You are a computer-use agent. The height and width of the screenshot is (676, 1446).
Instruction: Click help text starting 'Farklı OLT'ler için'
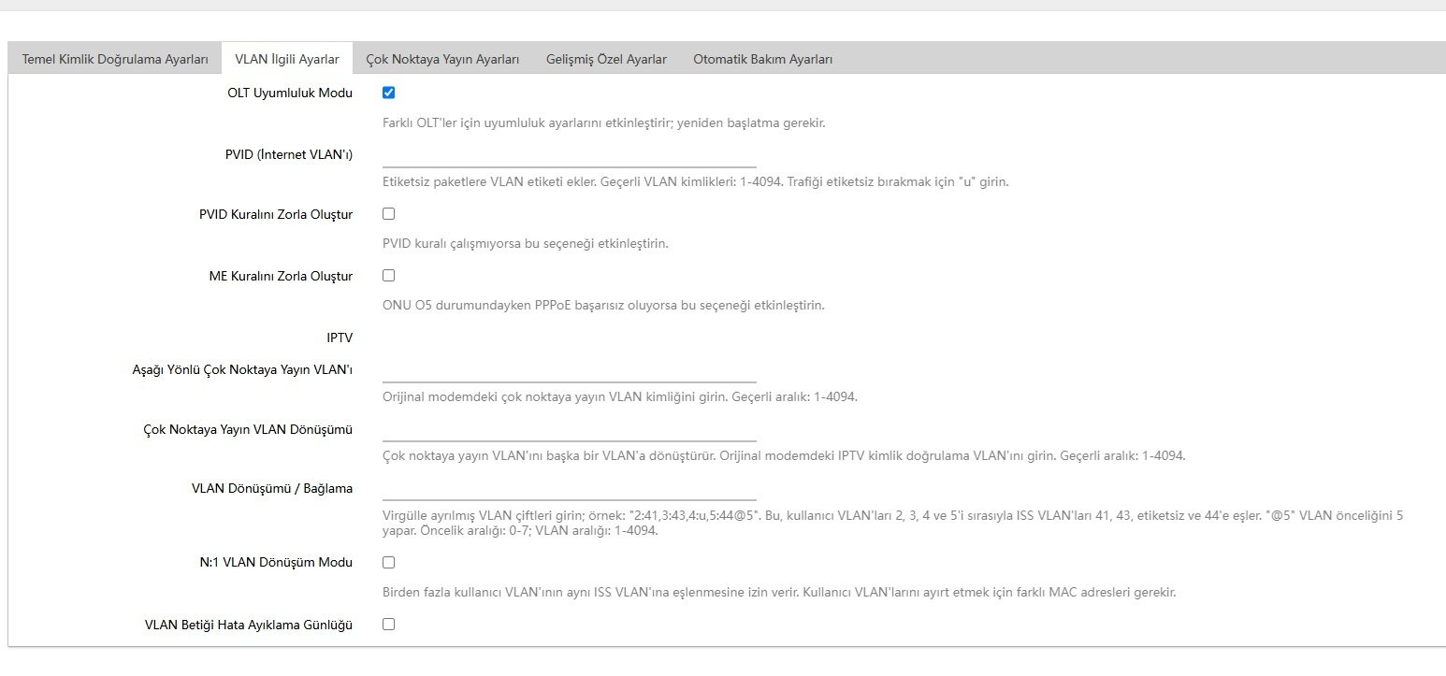click(603, 122)
